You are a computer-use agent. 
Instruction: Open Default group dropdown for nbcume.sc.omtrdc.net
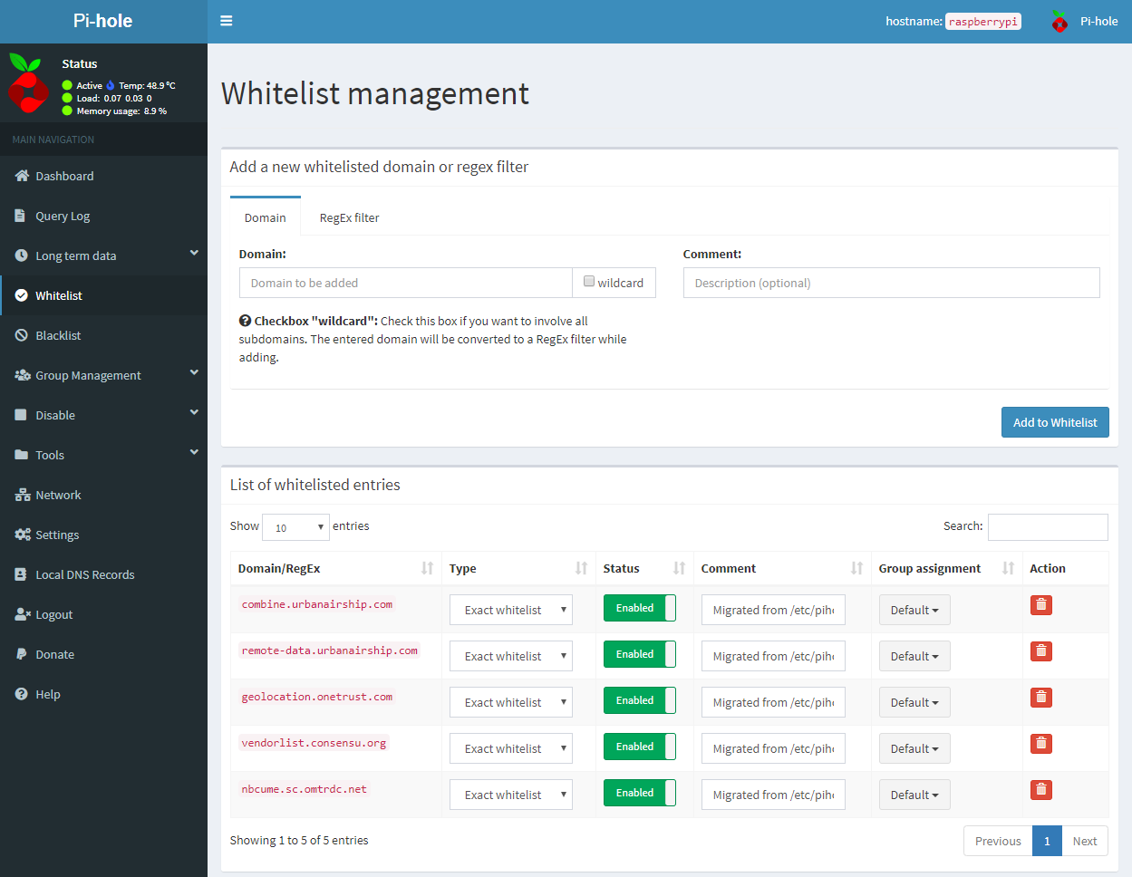tap(914, 795)
